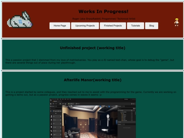Click the small blonde character sprite
Viewport: 184px width, 138px height.
177,22
